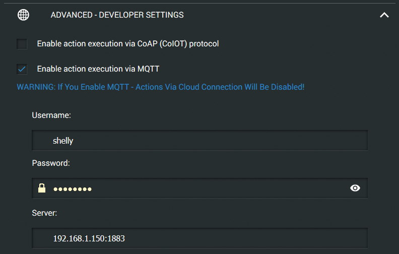Show password using the eye icon
Viewport: 399px width, 254px height.
(355, 188)
